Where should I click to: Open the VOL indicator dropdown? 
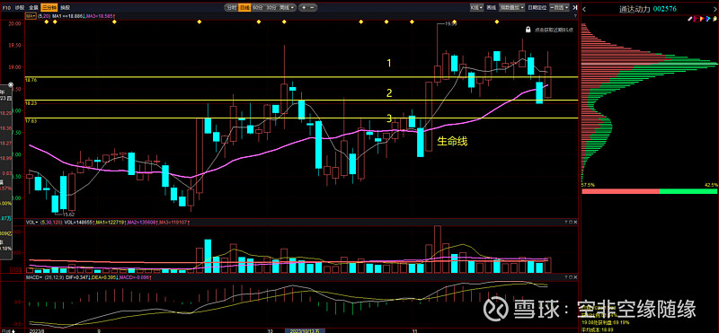[x=31, y=223]
